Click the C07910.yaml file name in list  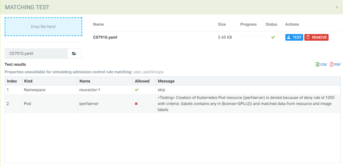105,37
